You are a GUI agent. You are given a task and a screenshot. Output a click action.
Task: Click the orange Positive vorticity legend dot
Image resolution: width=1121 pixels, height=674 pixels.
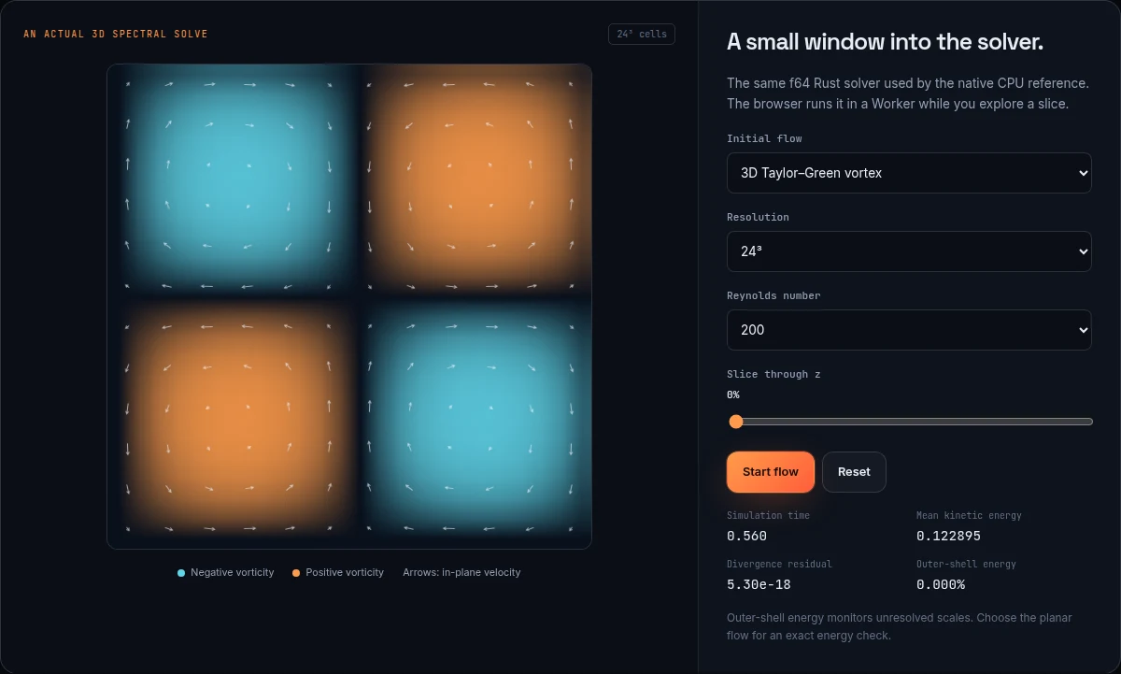click(x=296, y=572)
